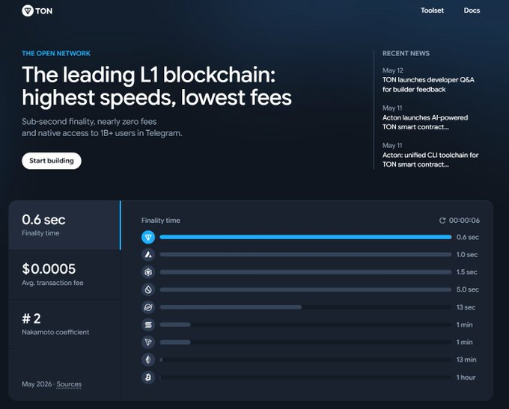Screen dimensions: 509x409
Task: Click the Tron icon in the chart
Action: pos(148,342)
